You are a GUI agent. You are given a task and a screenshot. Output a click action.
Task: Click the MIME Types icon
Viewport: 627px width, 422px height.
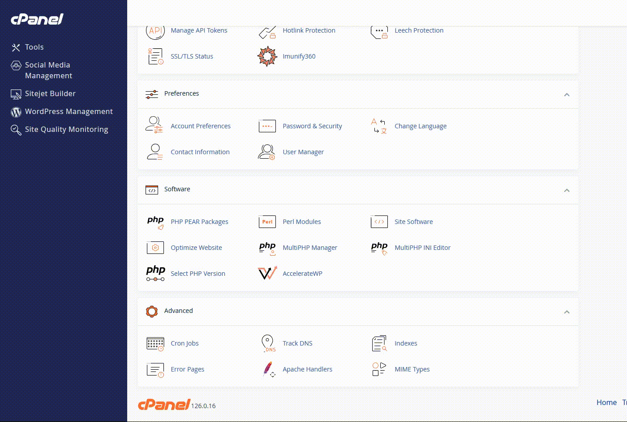pyautogui.click(x=379, y=369)
